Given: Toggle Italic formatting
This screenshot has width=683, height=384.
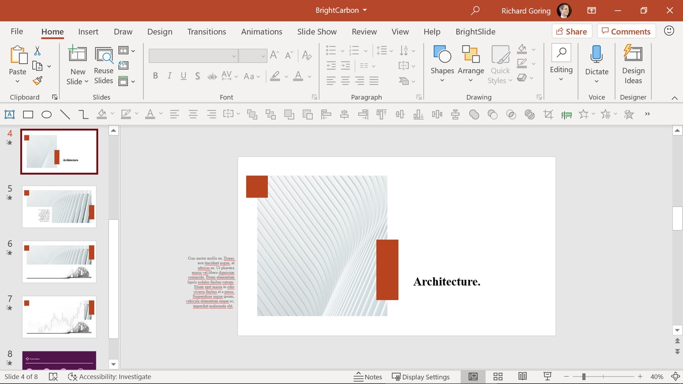Looking at the screenshot, I should (169, 76).
